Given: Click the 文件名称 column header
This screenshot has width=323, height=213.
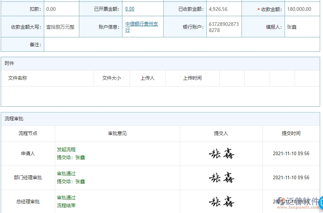Looking at the screenshot, I should point(18,78).
